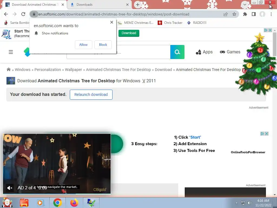Open AdChoices info on the OnlineToolsForBrowser ad
The width and height of the screenshot is (277, 208).
point(262,134)
